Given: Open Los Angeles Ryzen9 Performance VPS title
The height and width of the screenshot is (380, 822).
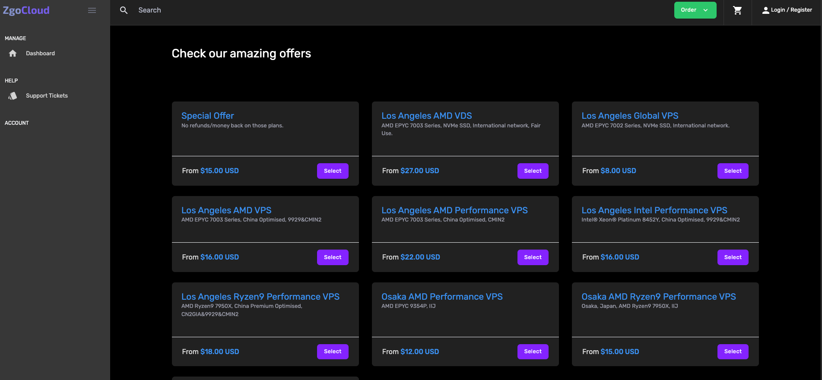Looking at the screenshot, I should click(260, 297).
